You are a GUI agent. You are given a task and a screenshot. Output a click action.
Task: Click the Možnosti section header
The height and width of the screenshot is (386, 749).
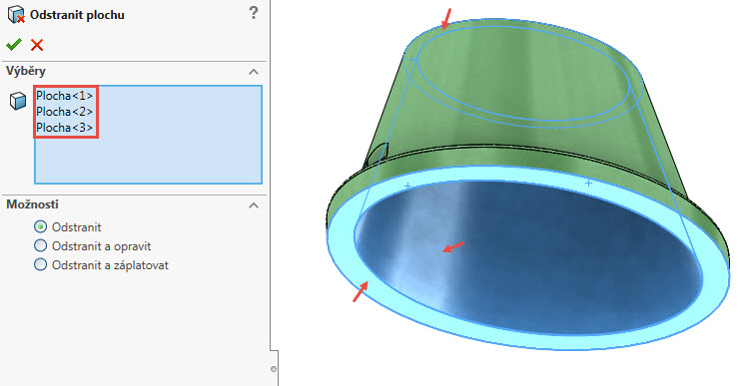click(32, 204)
